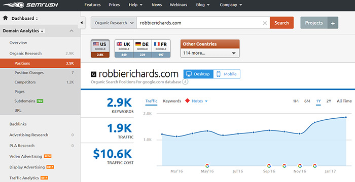Open Features in the top navigation

92,5
